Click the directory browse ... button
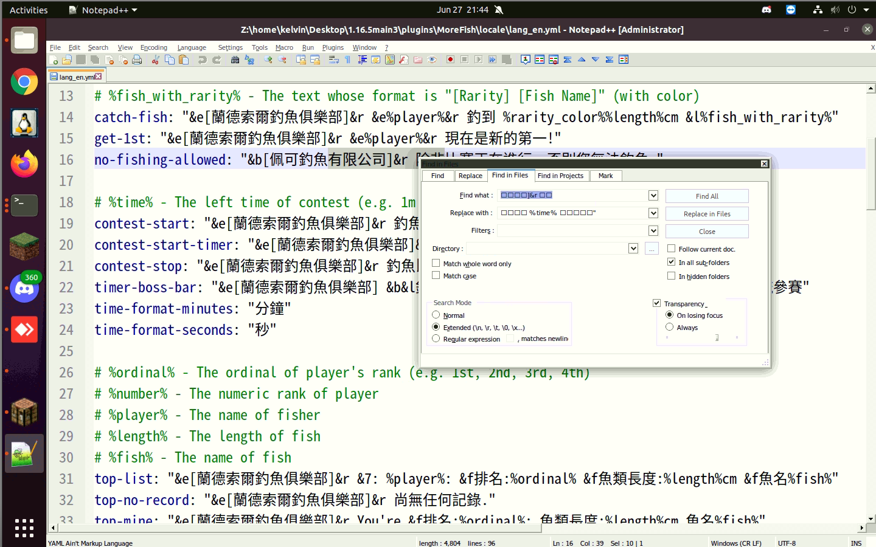The height and width of the screenshot is (547, 876). point(652,248)
